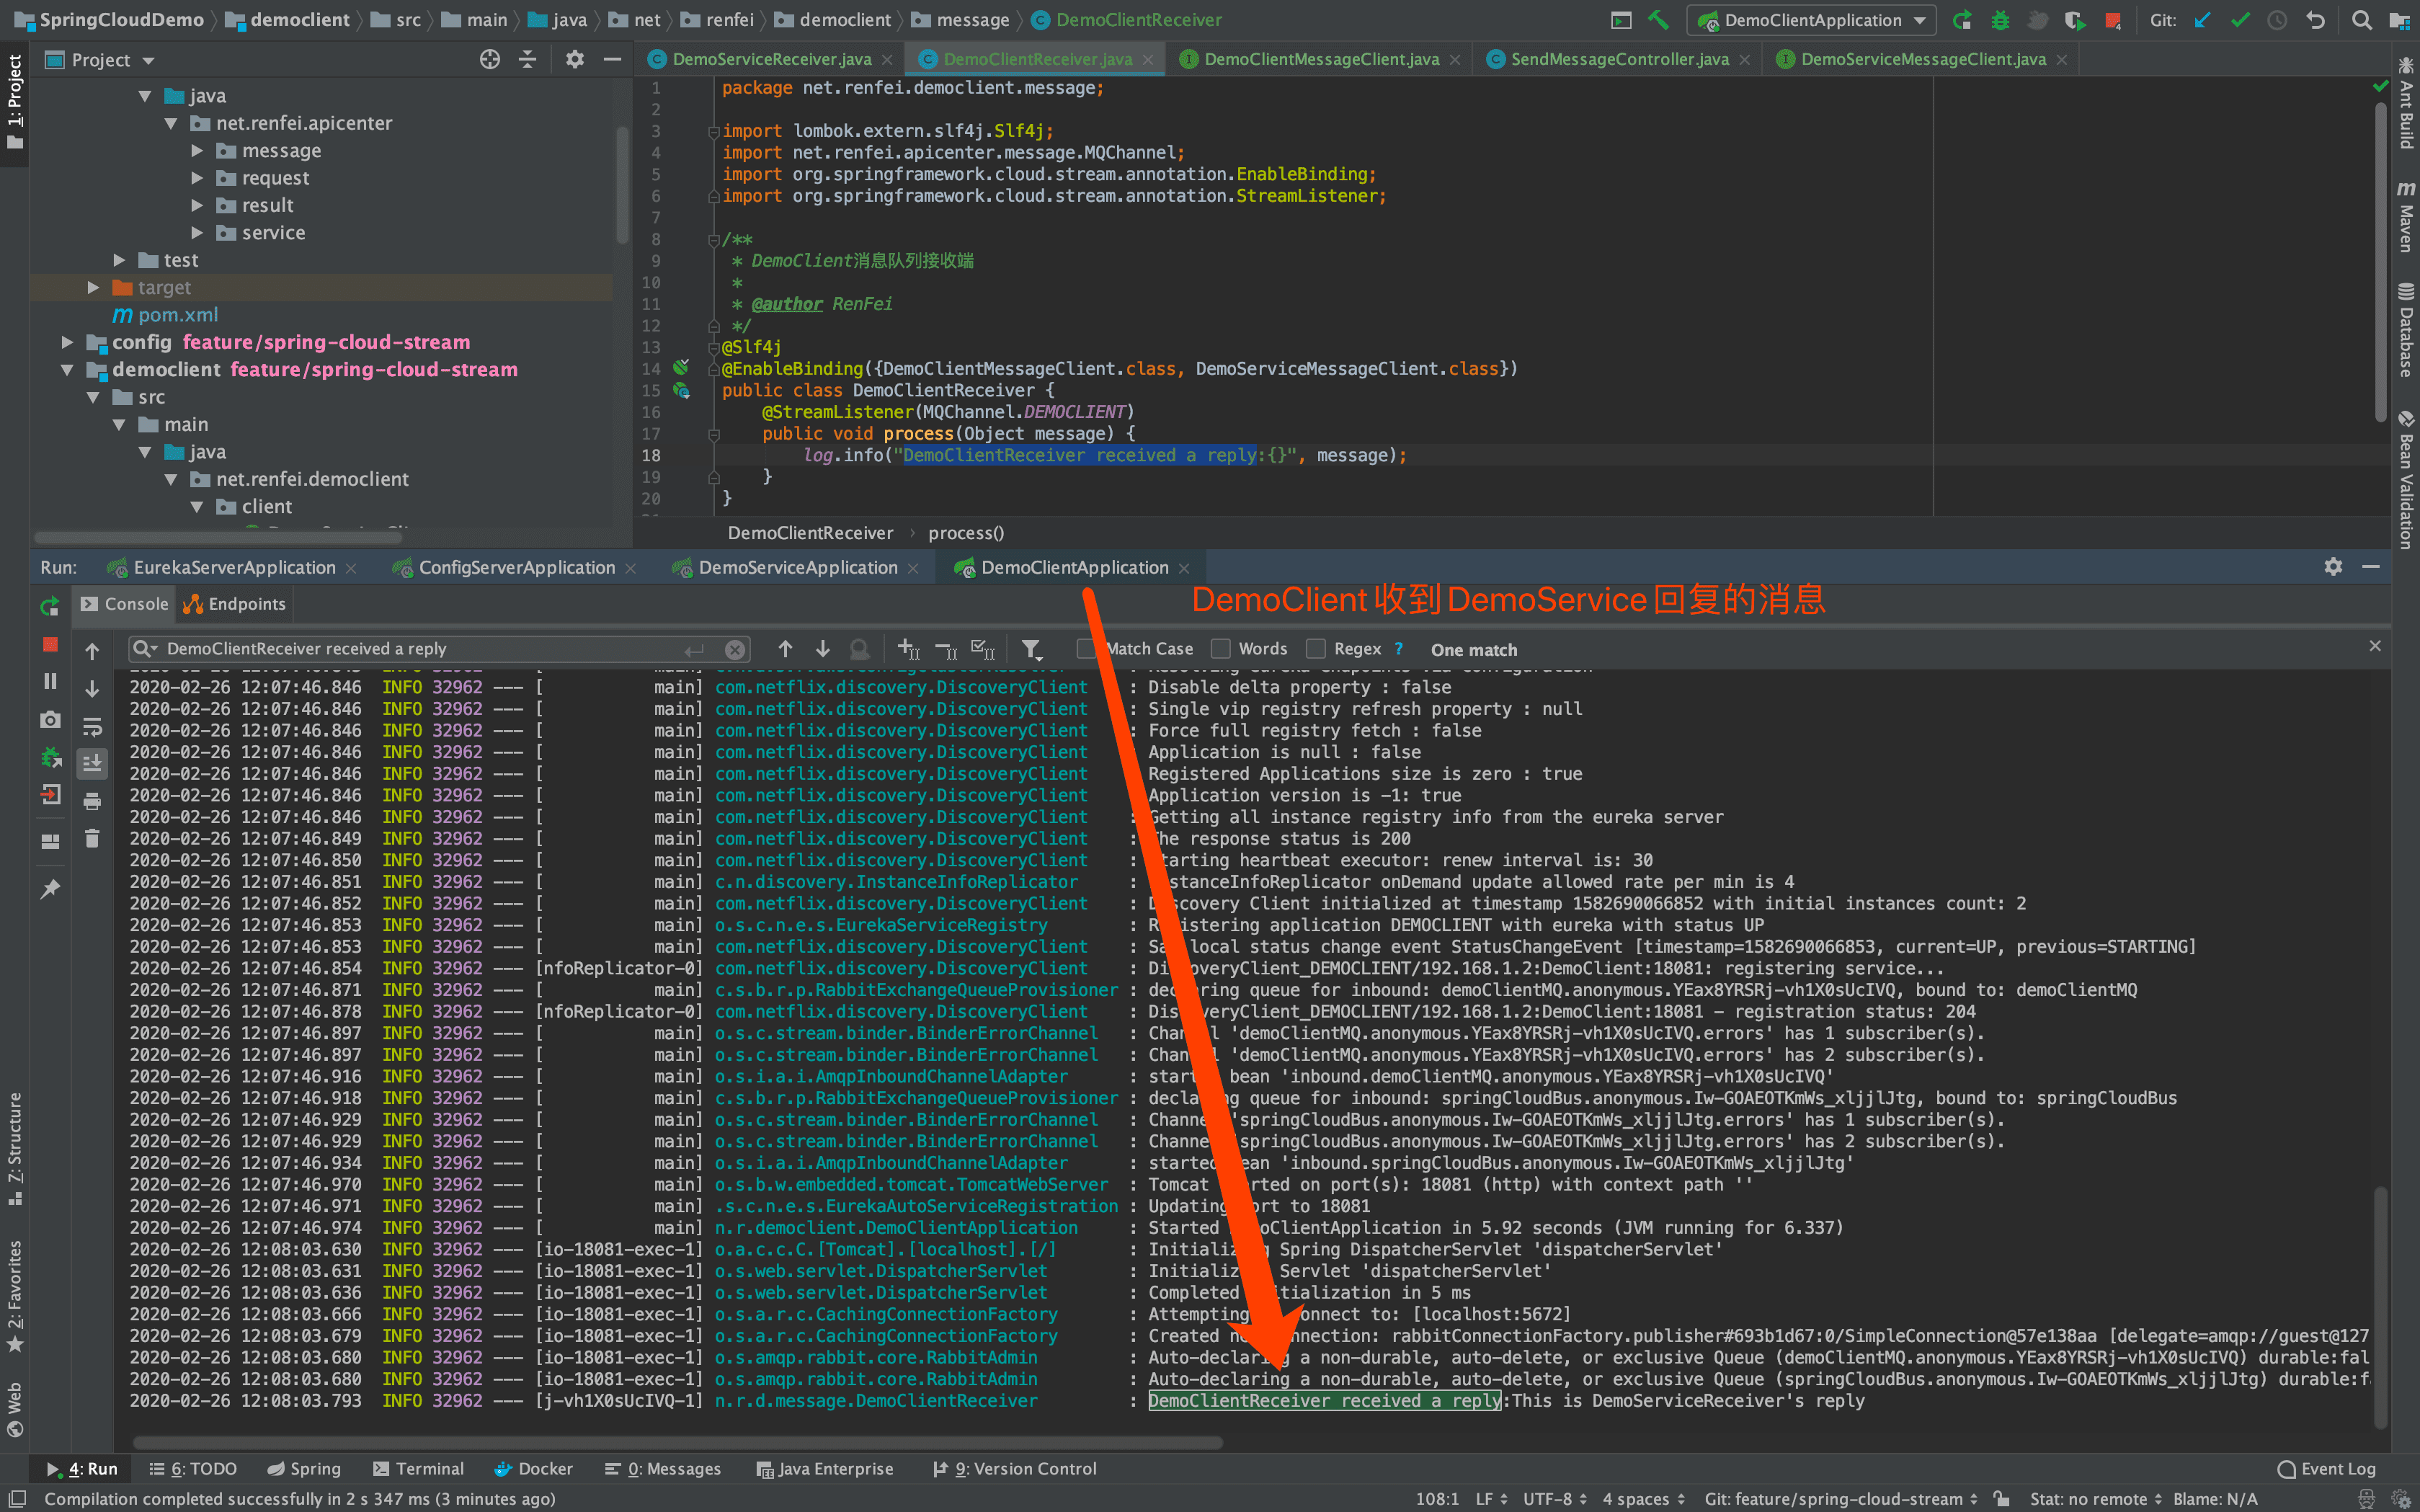Open the Docker tool window

point(535,1469)
